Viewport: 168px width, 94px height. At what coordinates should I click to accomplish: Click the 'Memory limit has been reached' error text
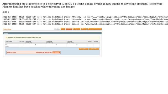pyautogui.click(x=44, y=52)
